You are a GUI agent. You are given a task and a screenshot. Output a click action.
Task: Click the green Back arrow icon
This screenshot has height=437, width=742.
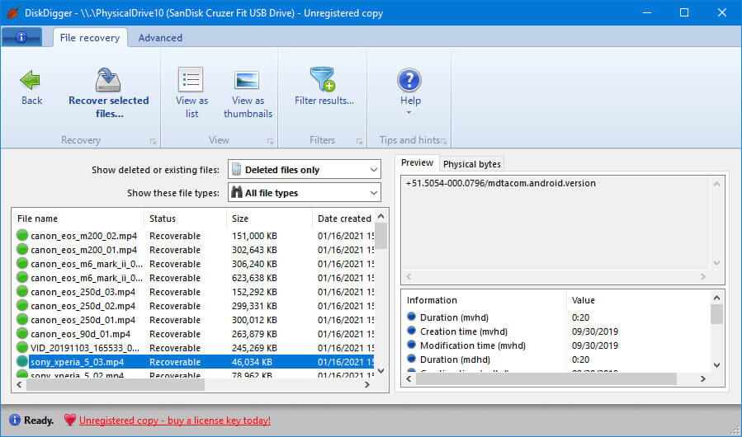tap(31, 80)
